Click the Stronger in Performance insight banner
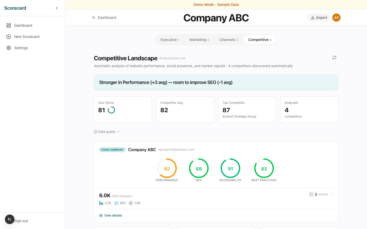Screen dimensions: 367x229 click(x=216, y=82)
